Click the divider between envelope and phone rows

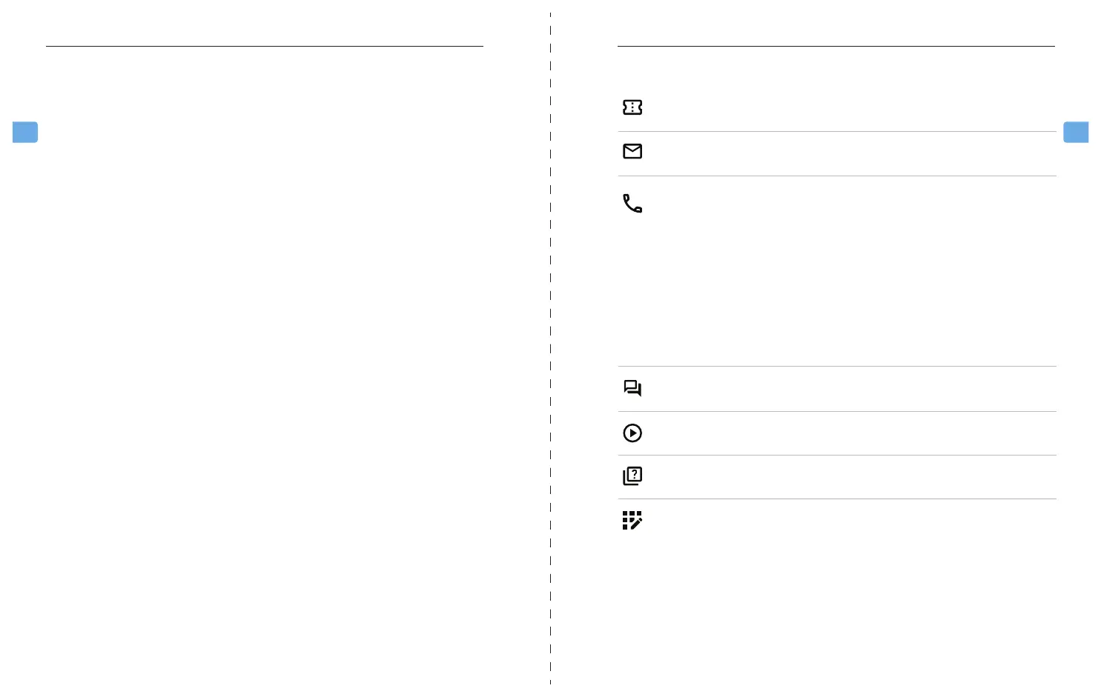836,176
